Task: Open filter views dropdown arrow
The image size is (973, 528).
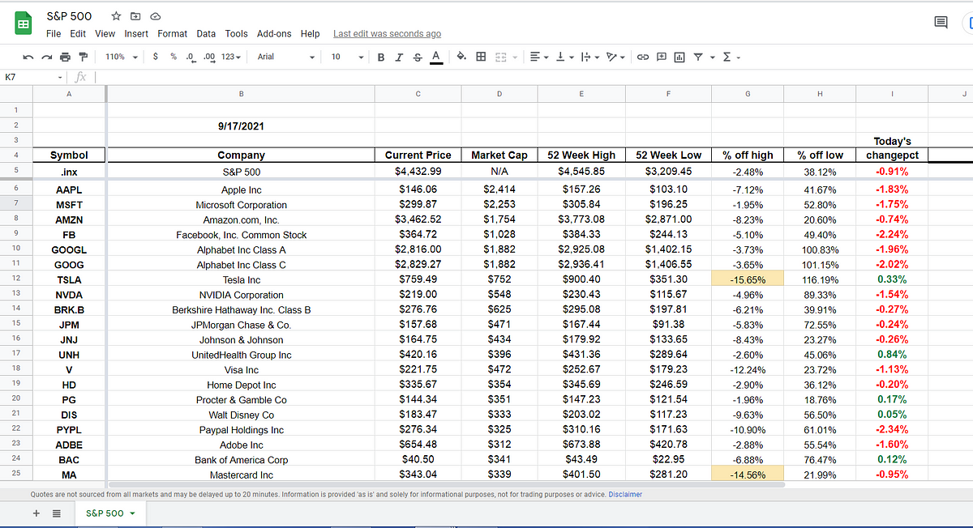Action: (712, 57)
